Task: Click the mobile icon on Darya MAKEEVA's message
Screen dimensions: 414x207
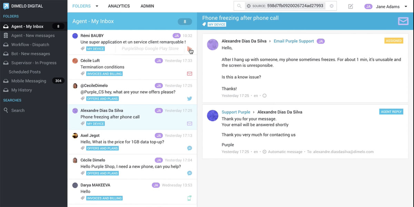Action: click(189, 198)
